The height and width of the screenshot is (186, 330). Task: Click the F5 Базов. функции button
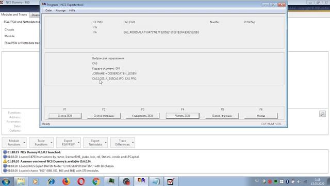coord(222,116)
